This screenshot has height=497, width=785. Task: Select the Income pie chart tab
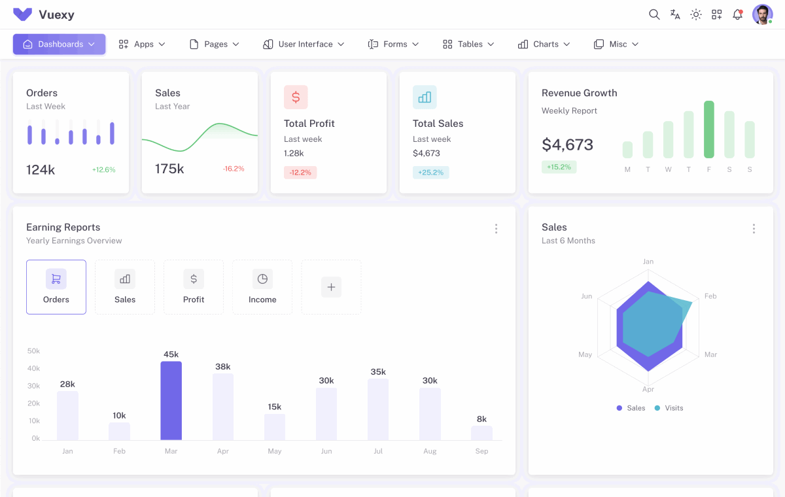tap(262, 287)
